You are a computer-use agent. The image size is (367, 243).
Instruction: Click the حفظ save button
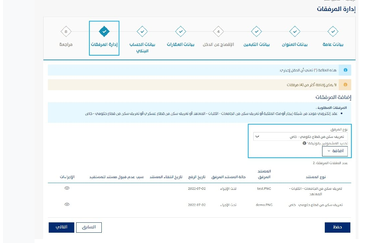(x=337, y=227)
